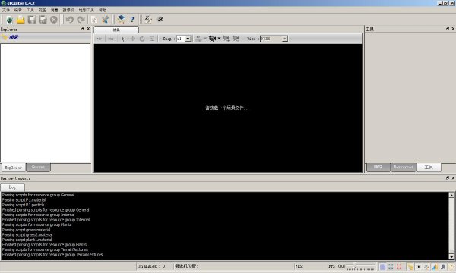Click the globe new scene icon
The height and width of the screenshot is (273, 456).
9,20
